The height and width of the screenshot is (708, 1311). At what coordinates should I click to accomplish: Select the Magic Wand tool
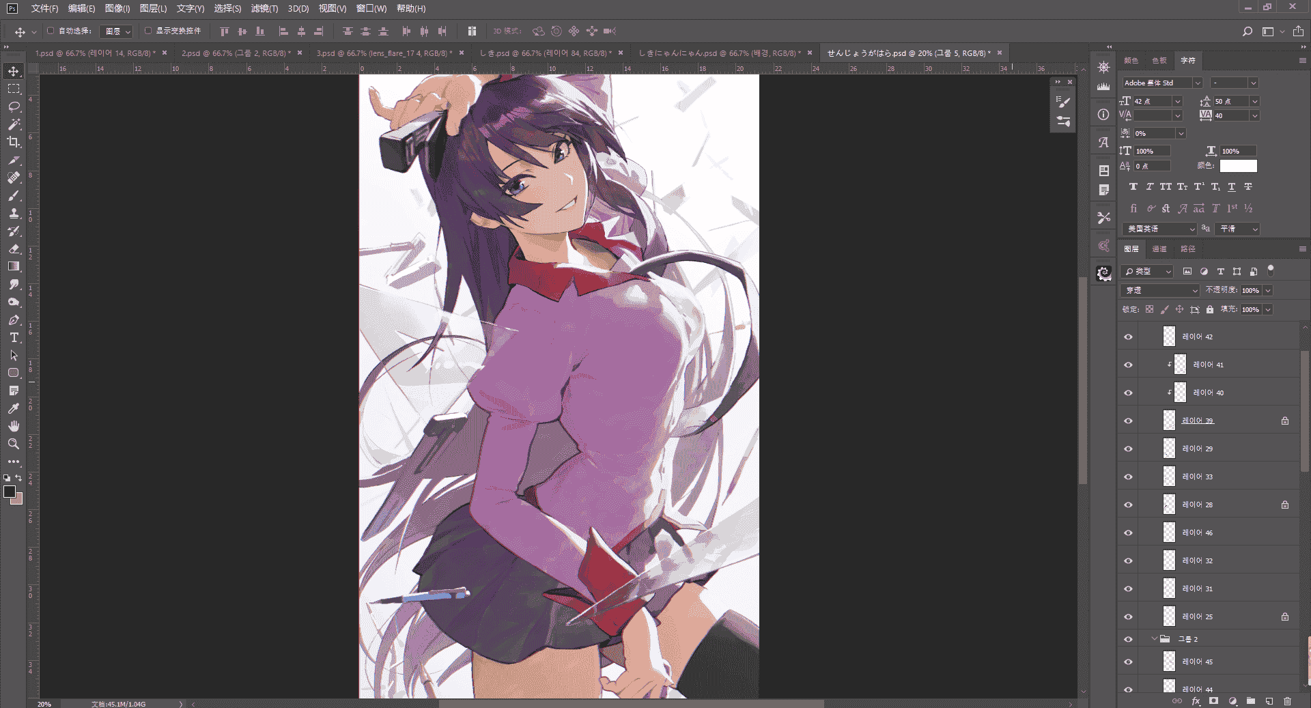[x=14, y=124]
